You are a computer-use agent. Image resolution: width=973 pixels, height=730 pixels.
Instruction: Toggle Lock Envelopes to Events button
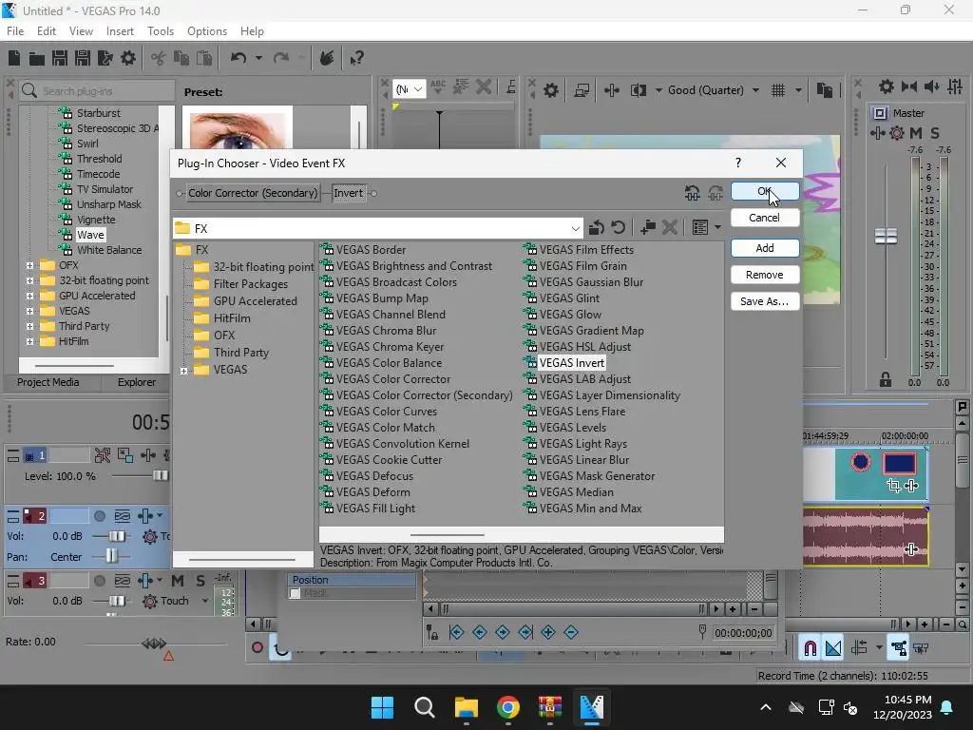pos(899,648)
